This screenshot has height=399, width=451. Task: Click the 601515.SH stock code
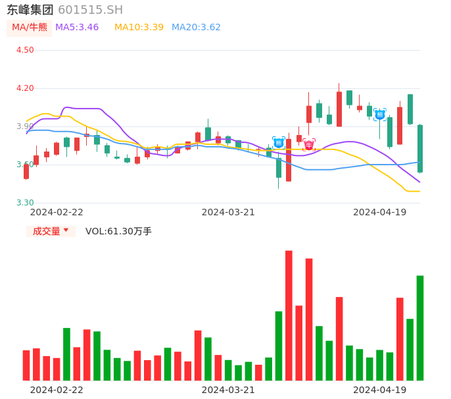[90, 10]
